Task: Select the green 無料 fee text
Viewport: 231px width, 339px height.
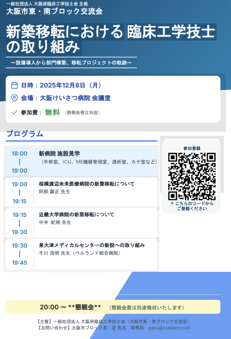Action: coord(52,113)
